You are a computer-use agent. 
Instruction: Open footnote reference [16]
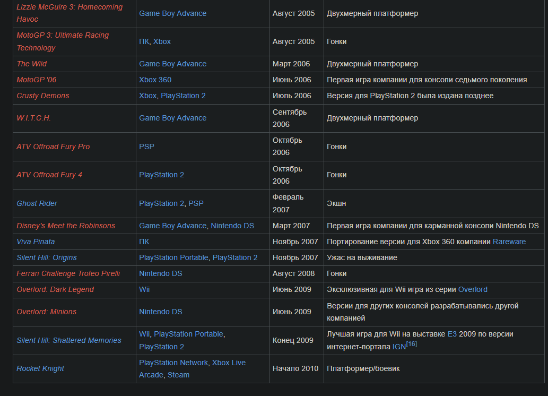[411, 344]
